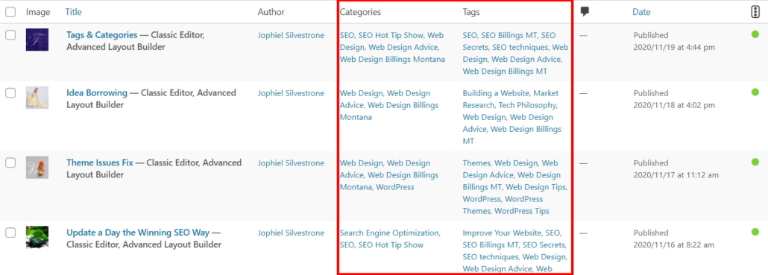This screenshot has width=768, height=275.
Task: Open the Idea Borrowing post title
Action: pos(97,92)
